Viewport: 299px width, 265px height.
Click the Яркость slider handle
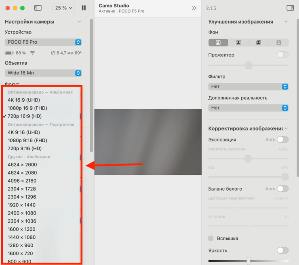coord(248,261)
